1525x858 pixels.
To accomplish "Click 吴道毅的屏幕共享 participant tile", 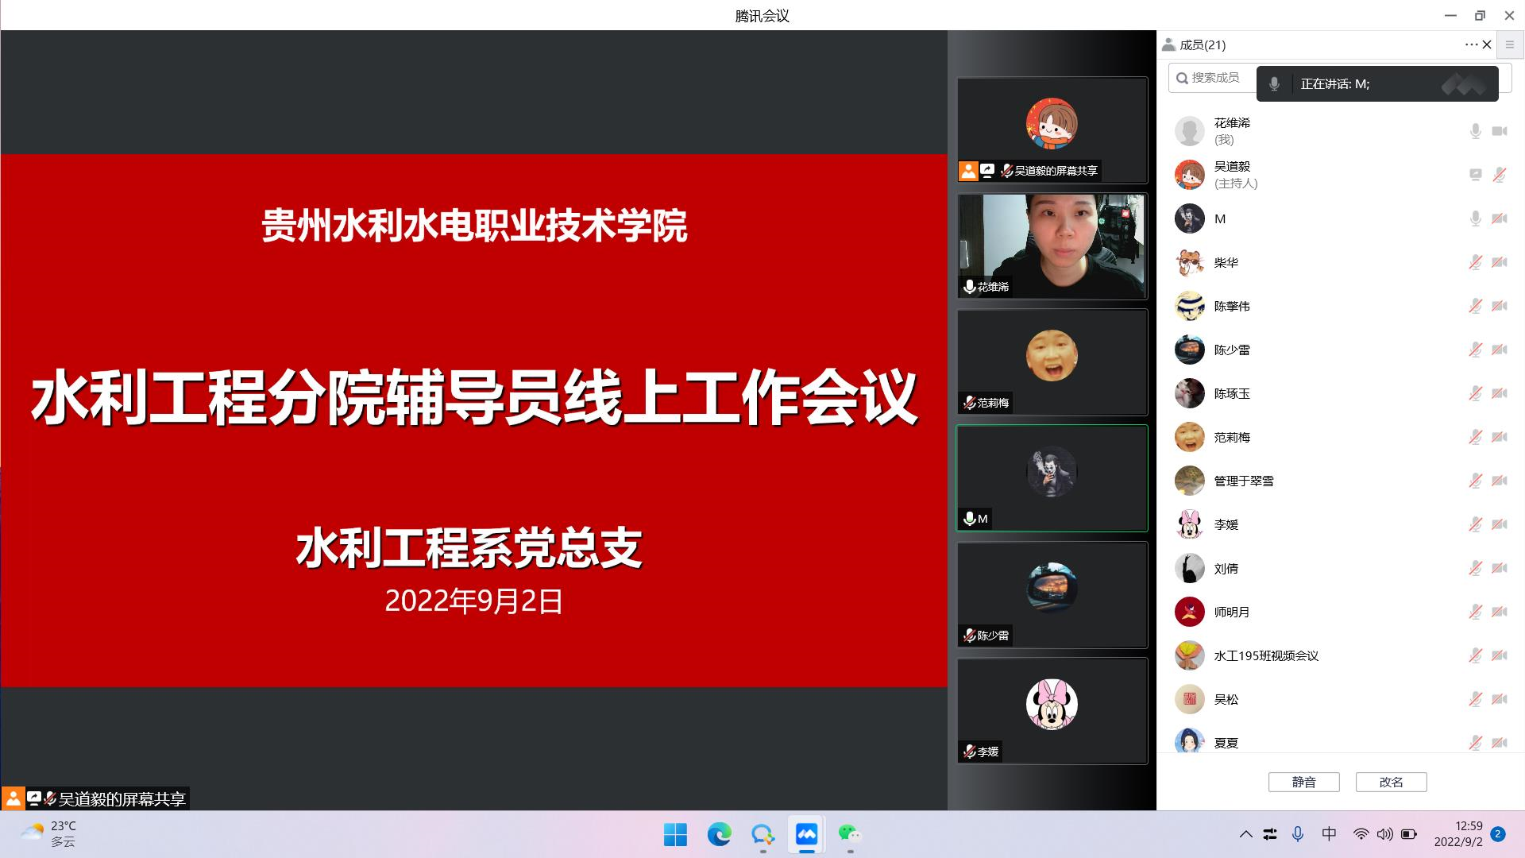I will [x=1052, y=130].
